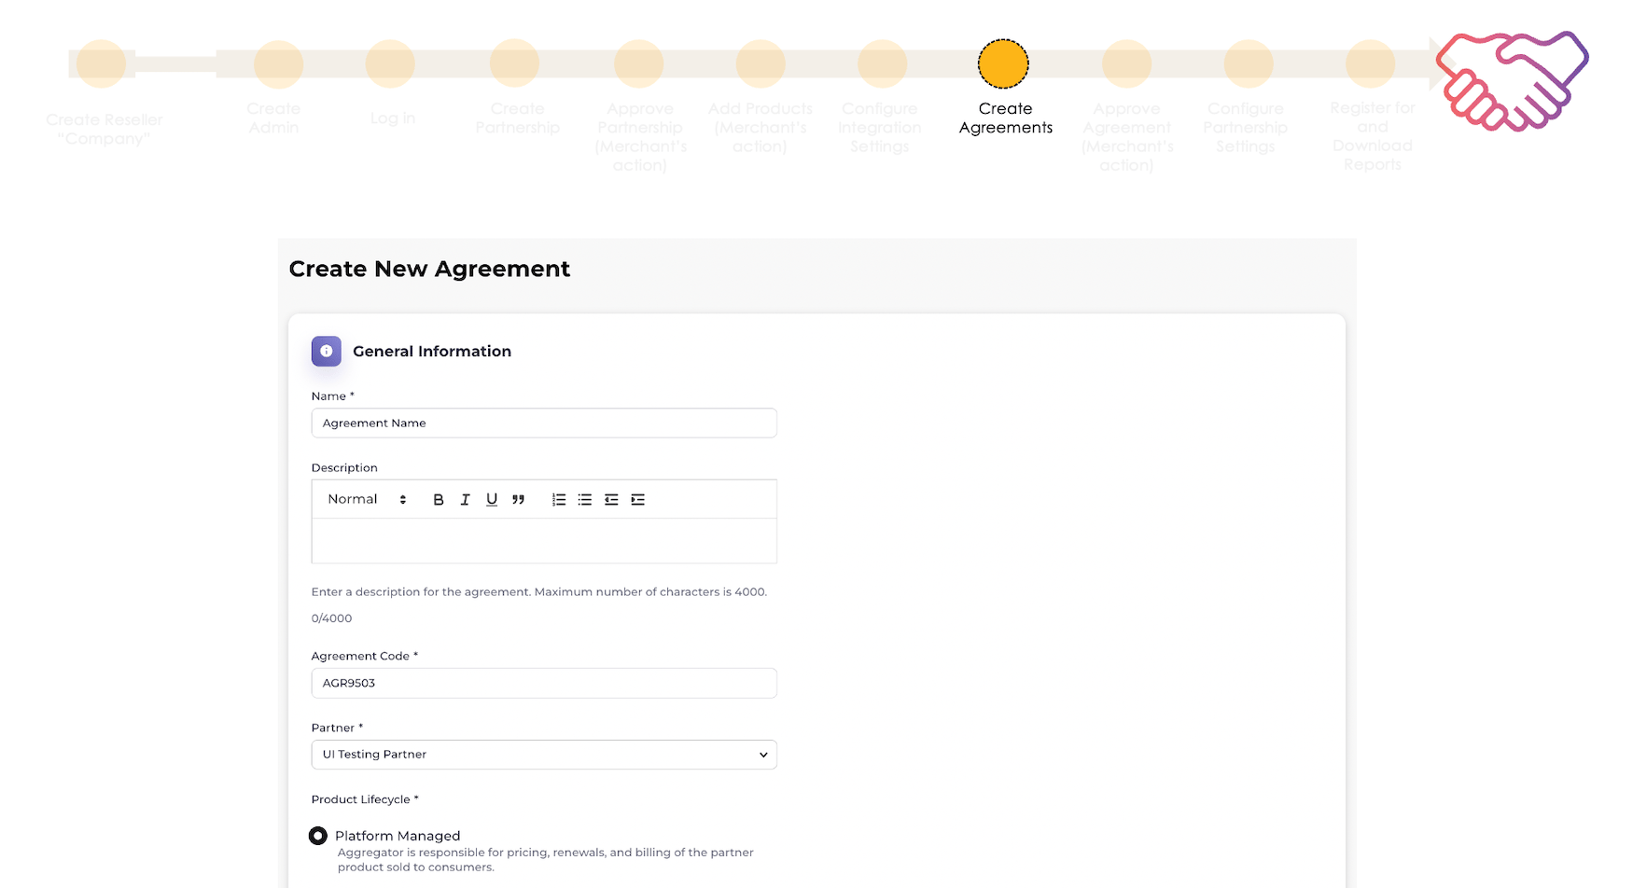Apply blockquote style in Description editor
1633x888 pixels.
(x=518, y=500)
